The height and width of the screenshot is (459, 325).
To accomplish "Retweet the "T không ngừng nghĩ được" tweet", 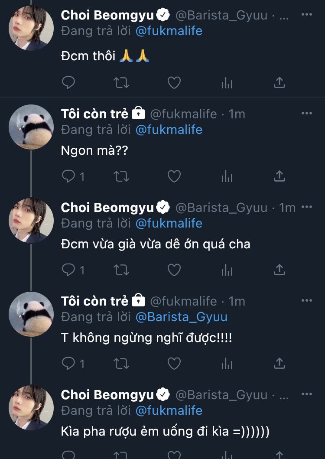I will (x=121, y=363).
